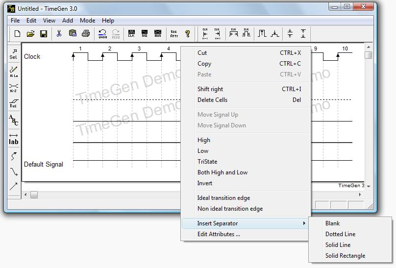Viewport: 396px width, 268px height.
Task: Open the Add menu
Action: click(68, 21)
